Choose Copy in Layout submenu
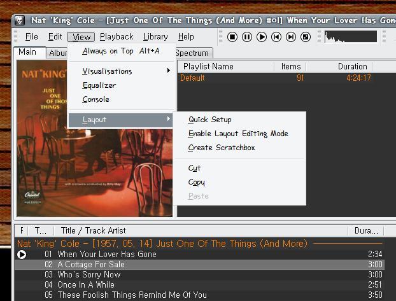The width and height of the screenshot is (396, 301). pos(240,182)
